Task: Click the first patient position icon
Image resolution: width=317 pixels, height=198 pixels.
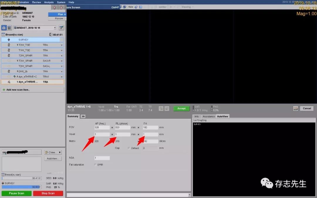Action: 55,8
